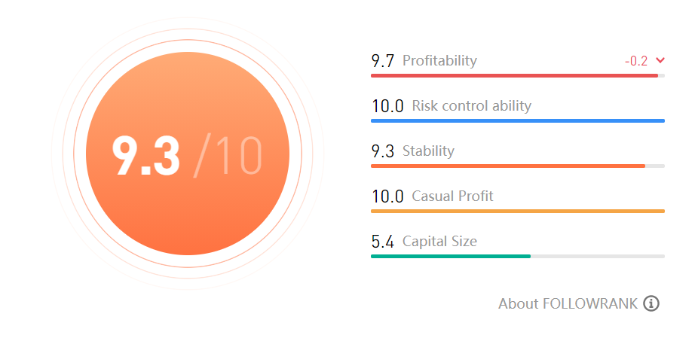Viewport: 698px width, 338px height.
Task: Click the 5.4 Capital Size score number
Action: (382, 242)
